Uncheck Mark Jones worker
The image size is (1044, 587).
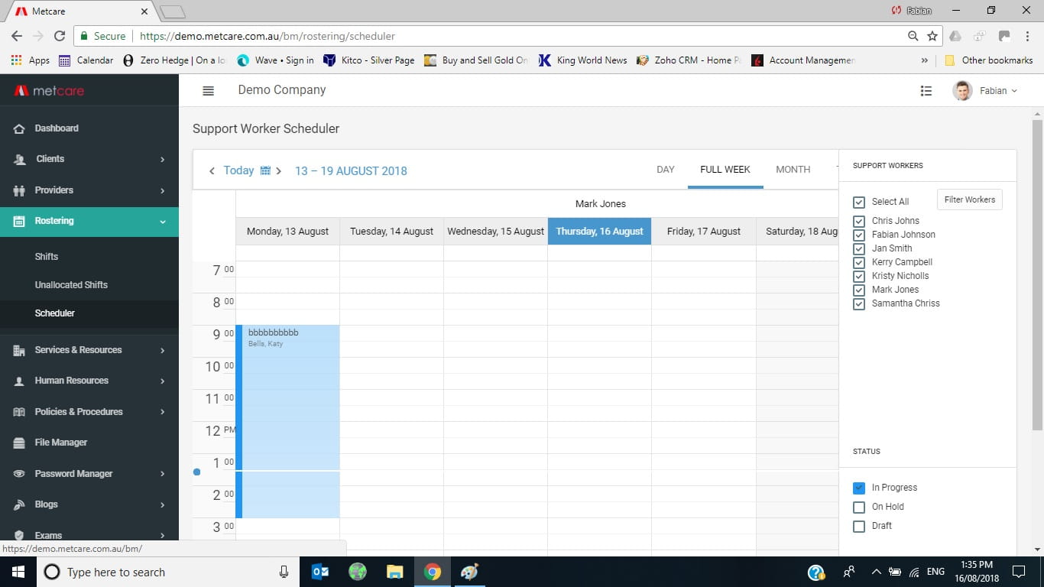click(x=859, y=290)
